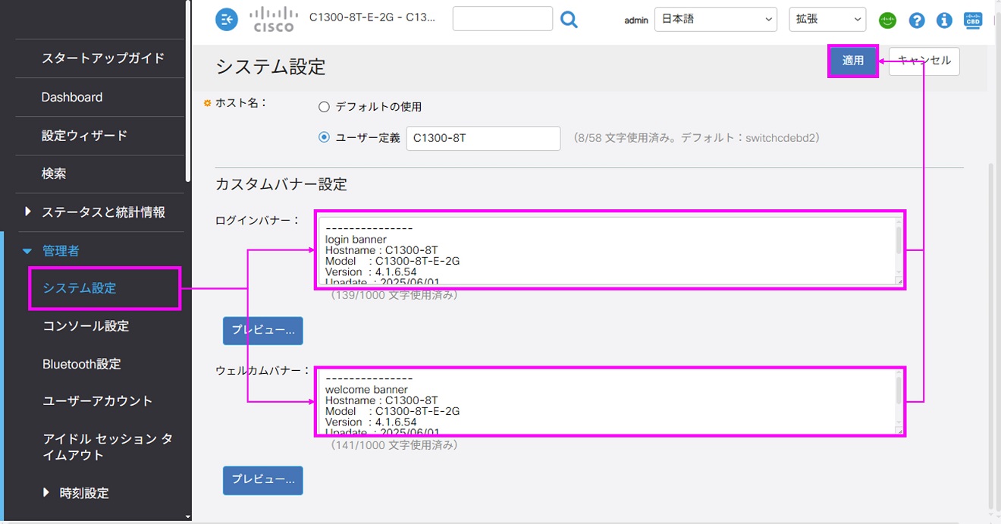Open the green smiley feedback icon
The width and height of the screenshot is (1001, 524).
pos(887,20)
